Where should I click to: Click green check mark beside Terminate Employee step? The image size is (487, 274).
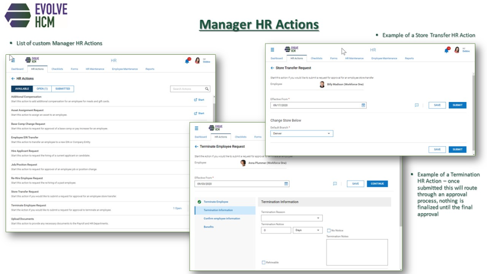[199, 202]
